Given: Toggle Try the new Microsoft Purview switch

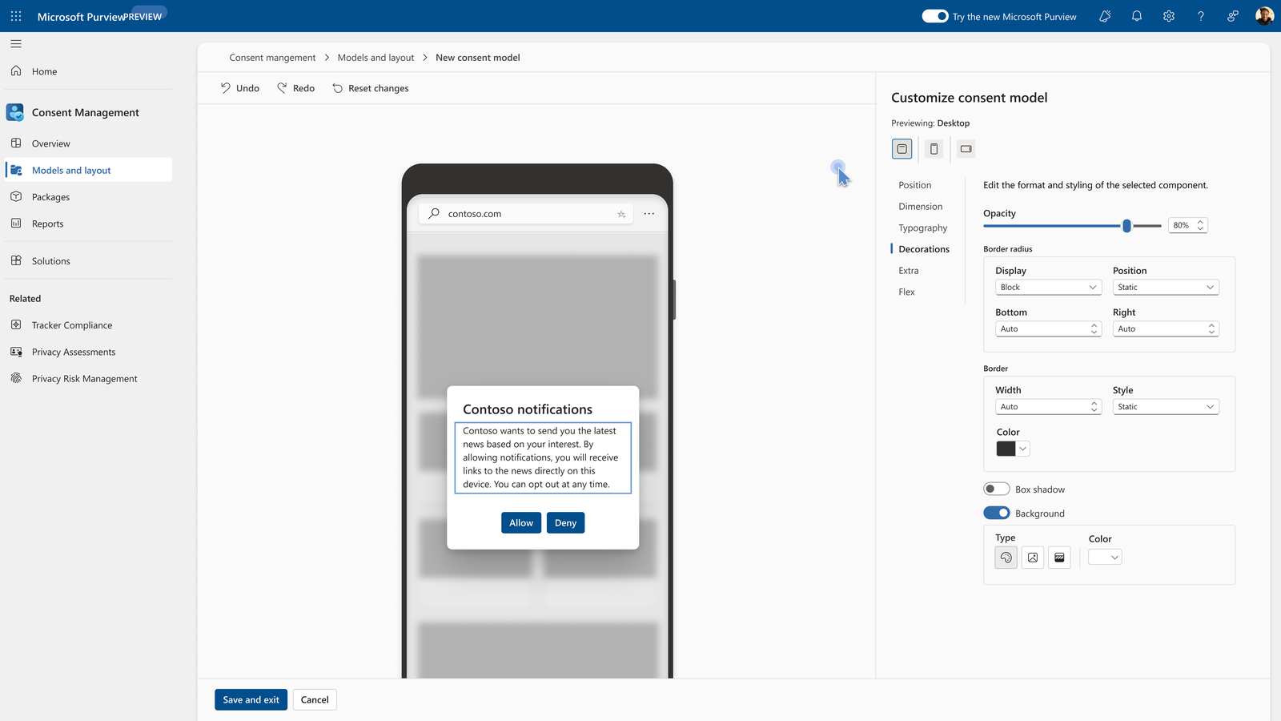Looking at the screenshot, I should pyautogui.click(x=935, y=16).
